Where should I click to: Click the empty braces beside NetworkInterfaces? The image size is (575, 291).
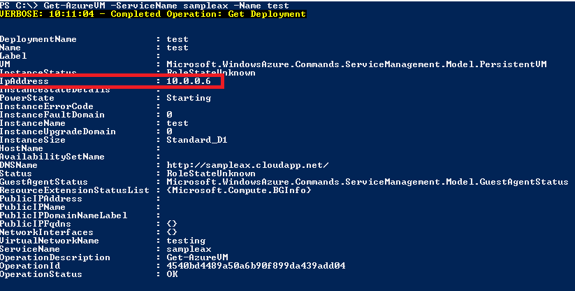point(172,232)
